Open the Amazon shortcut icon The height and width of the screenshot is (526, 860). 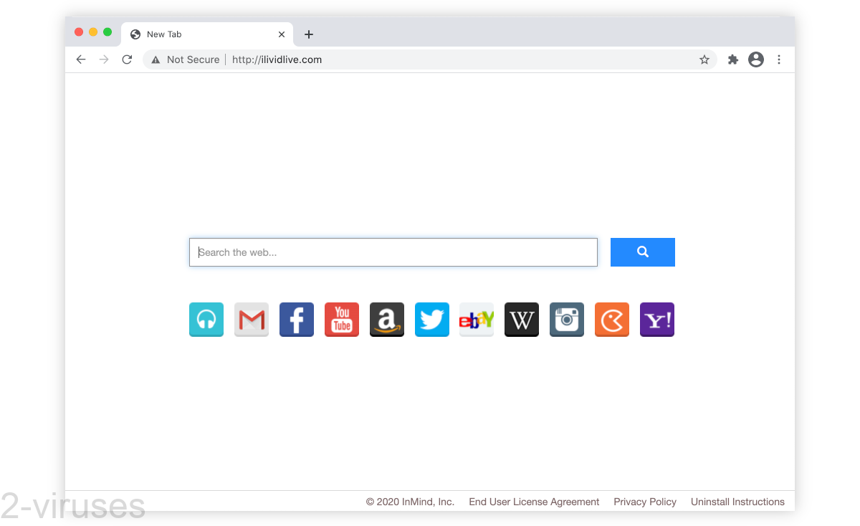coord(387,320)
